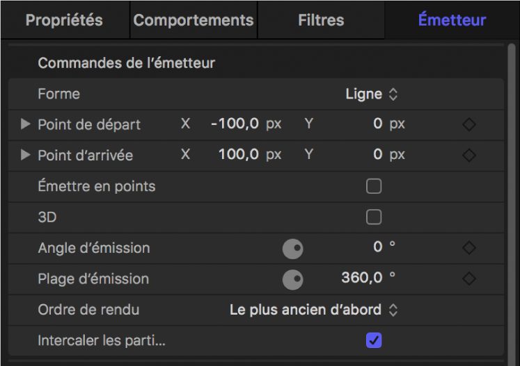Click keyframe diamond for Point d'arrivée
The height and width of the screenshot is (366, 520).
coord(469,156)
